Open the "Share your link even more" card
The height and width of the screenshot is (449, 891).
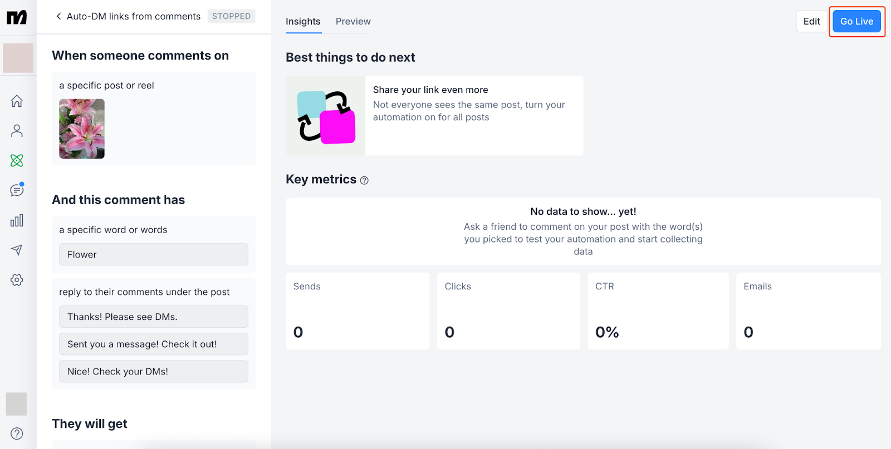click(434, 116)
